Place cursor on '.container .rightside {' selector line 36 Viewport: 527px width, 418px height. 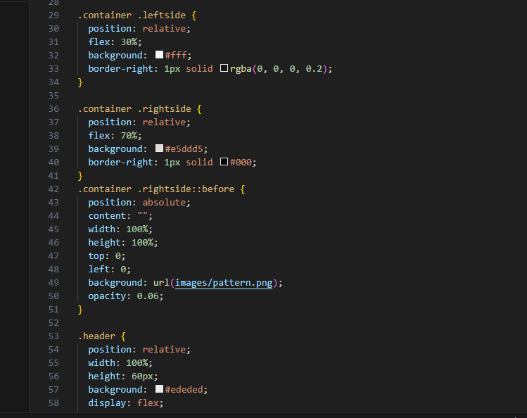point(140,109)
